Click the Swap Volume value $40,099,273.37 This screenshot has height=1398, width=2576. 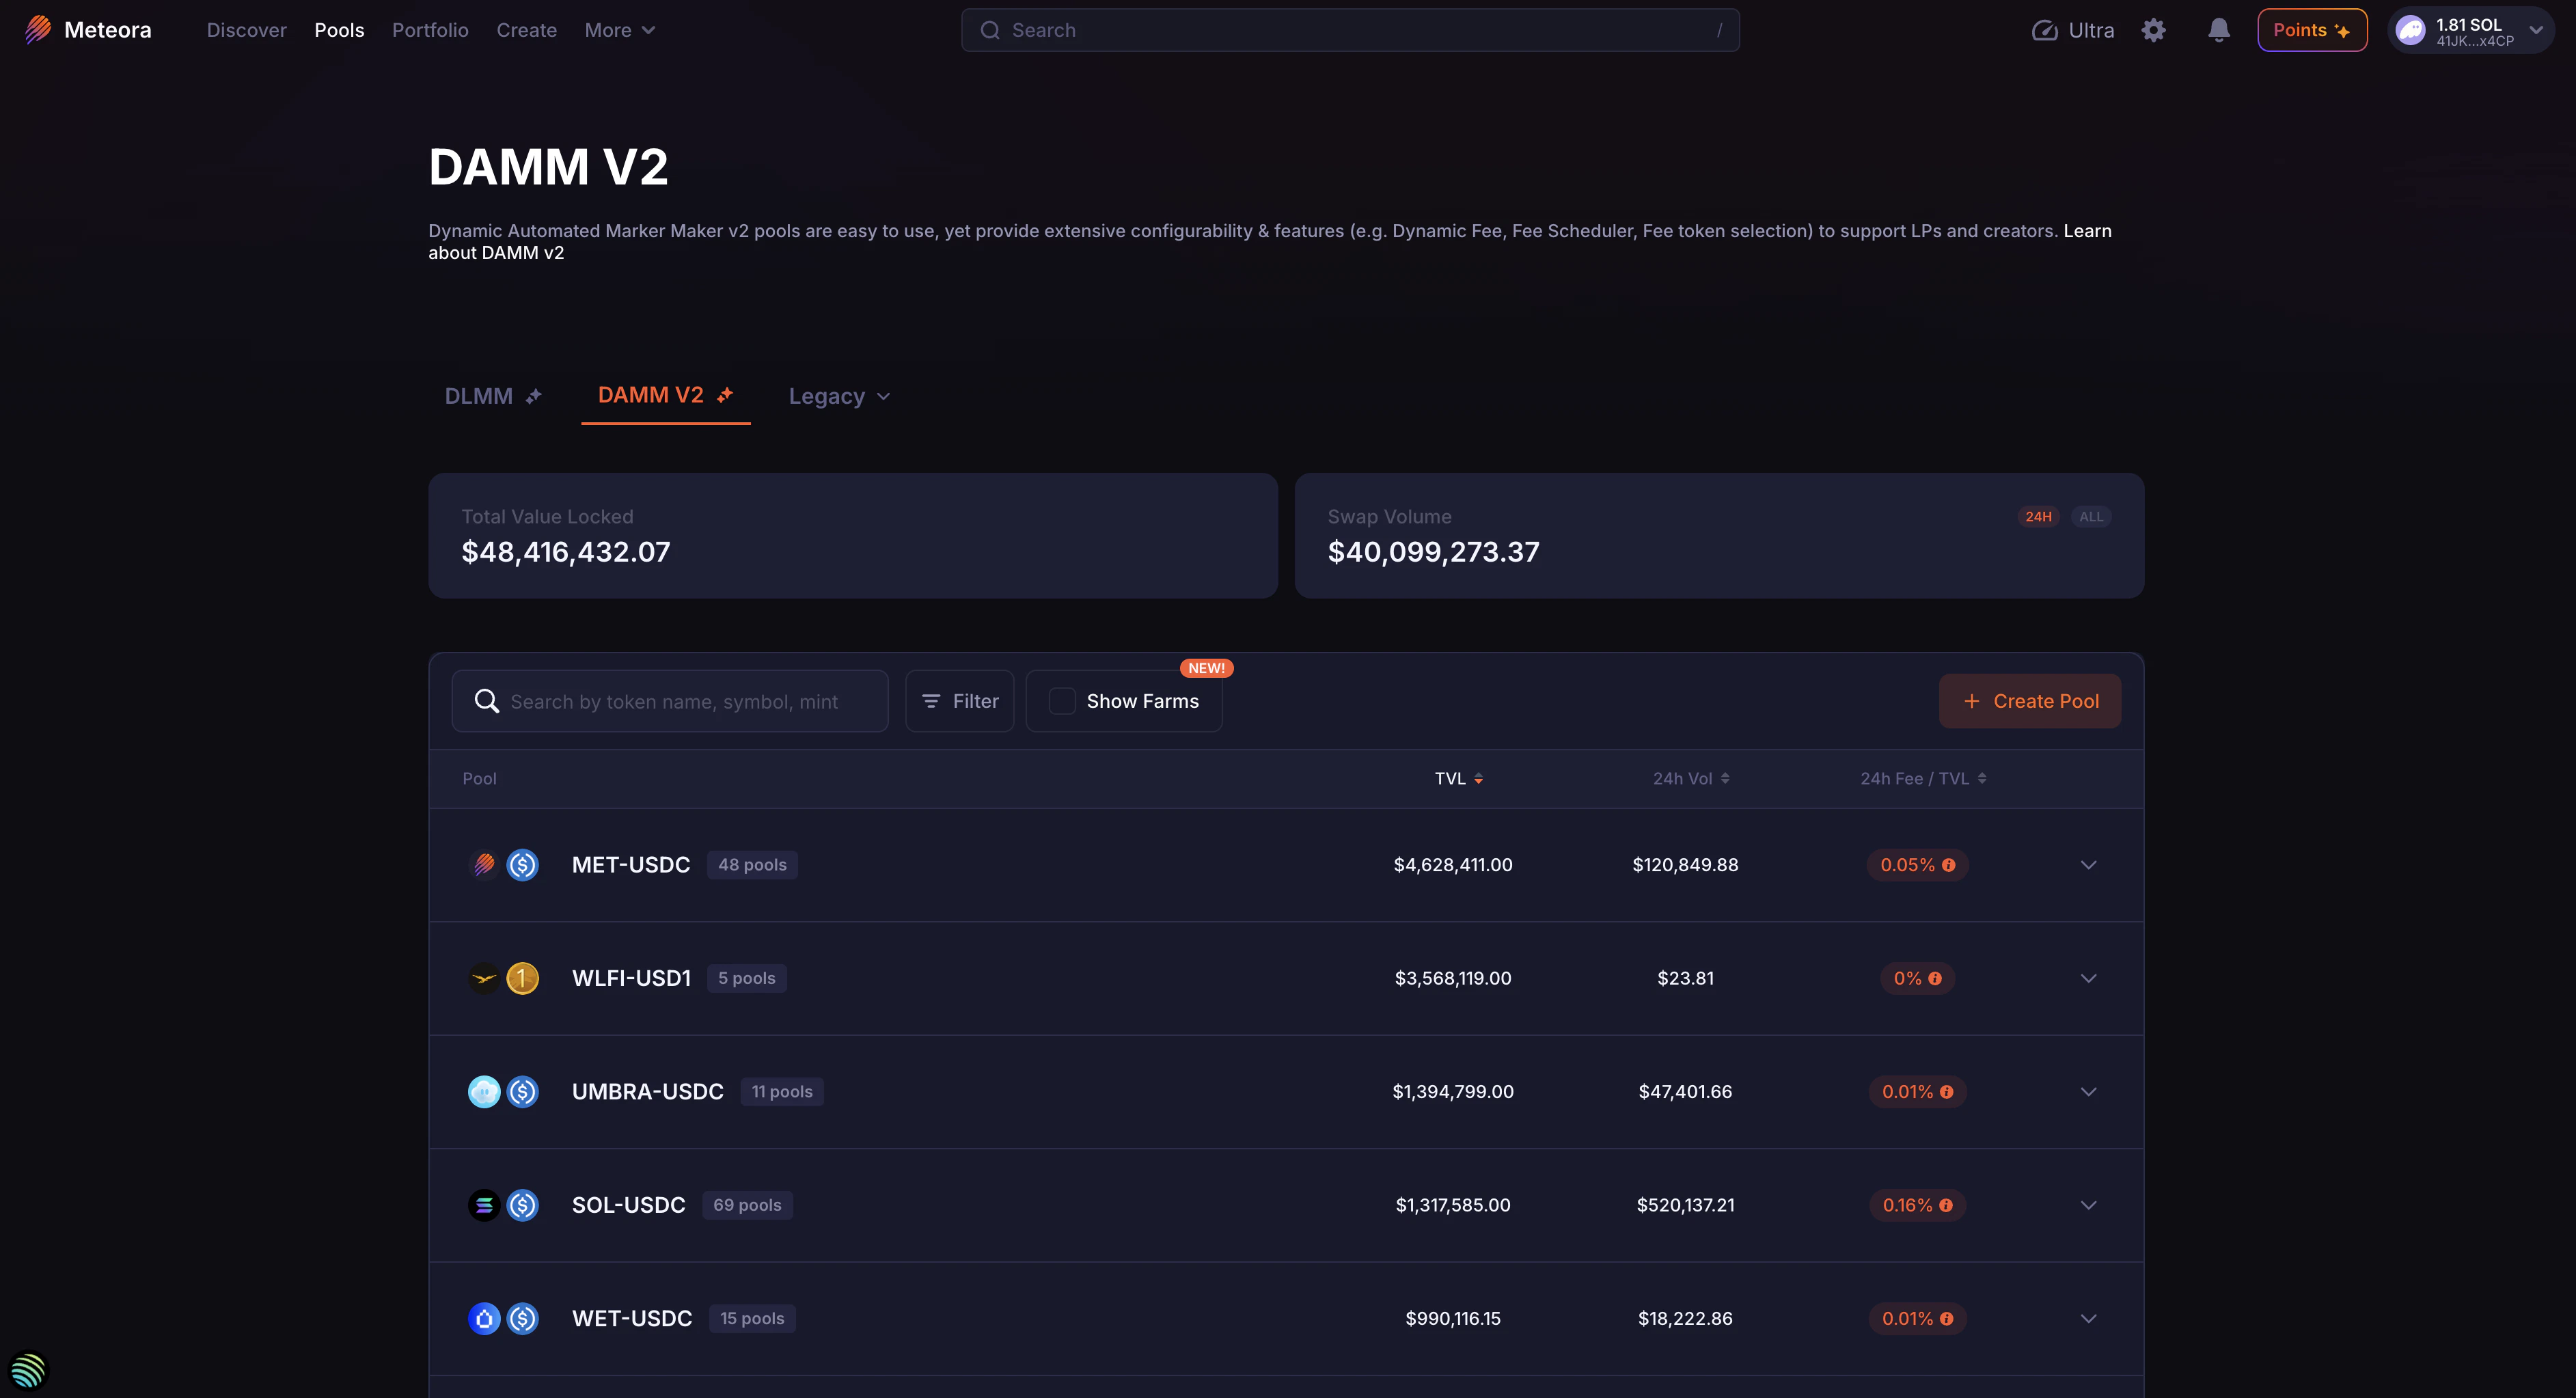pyautogui.click(x=1433, y=552)
